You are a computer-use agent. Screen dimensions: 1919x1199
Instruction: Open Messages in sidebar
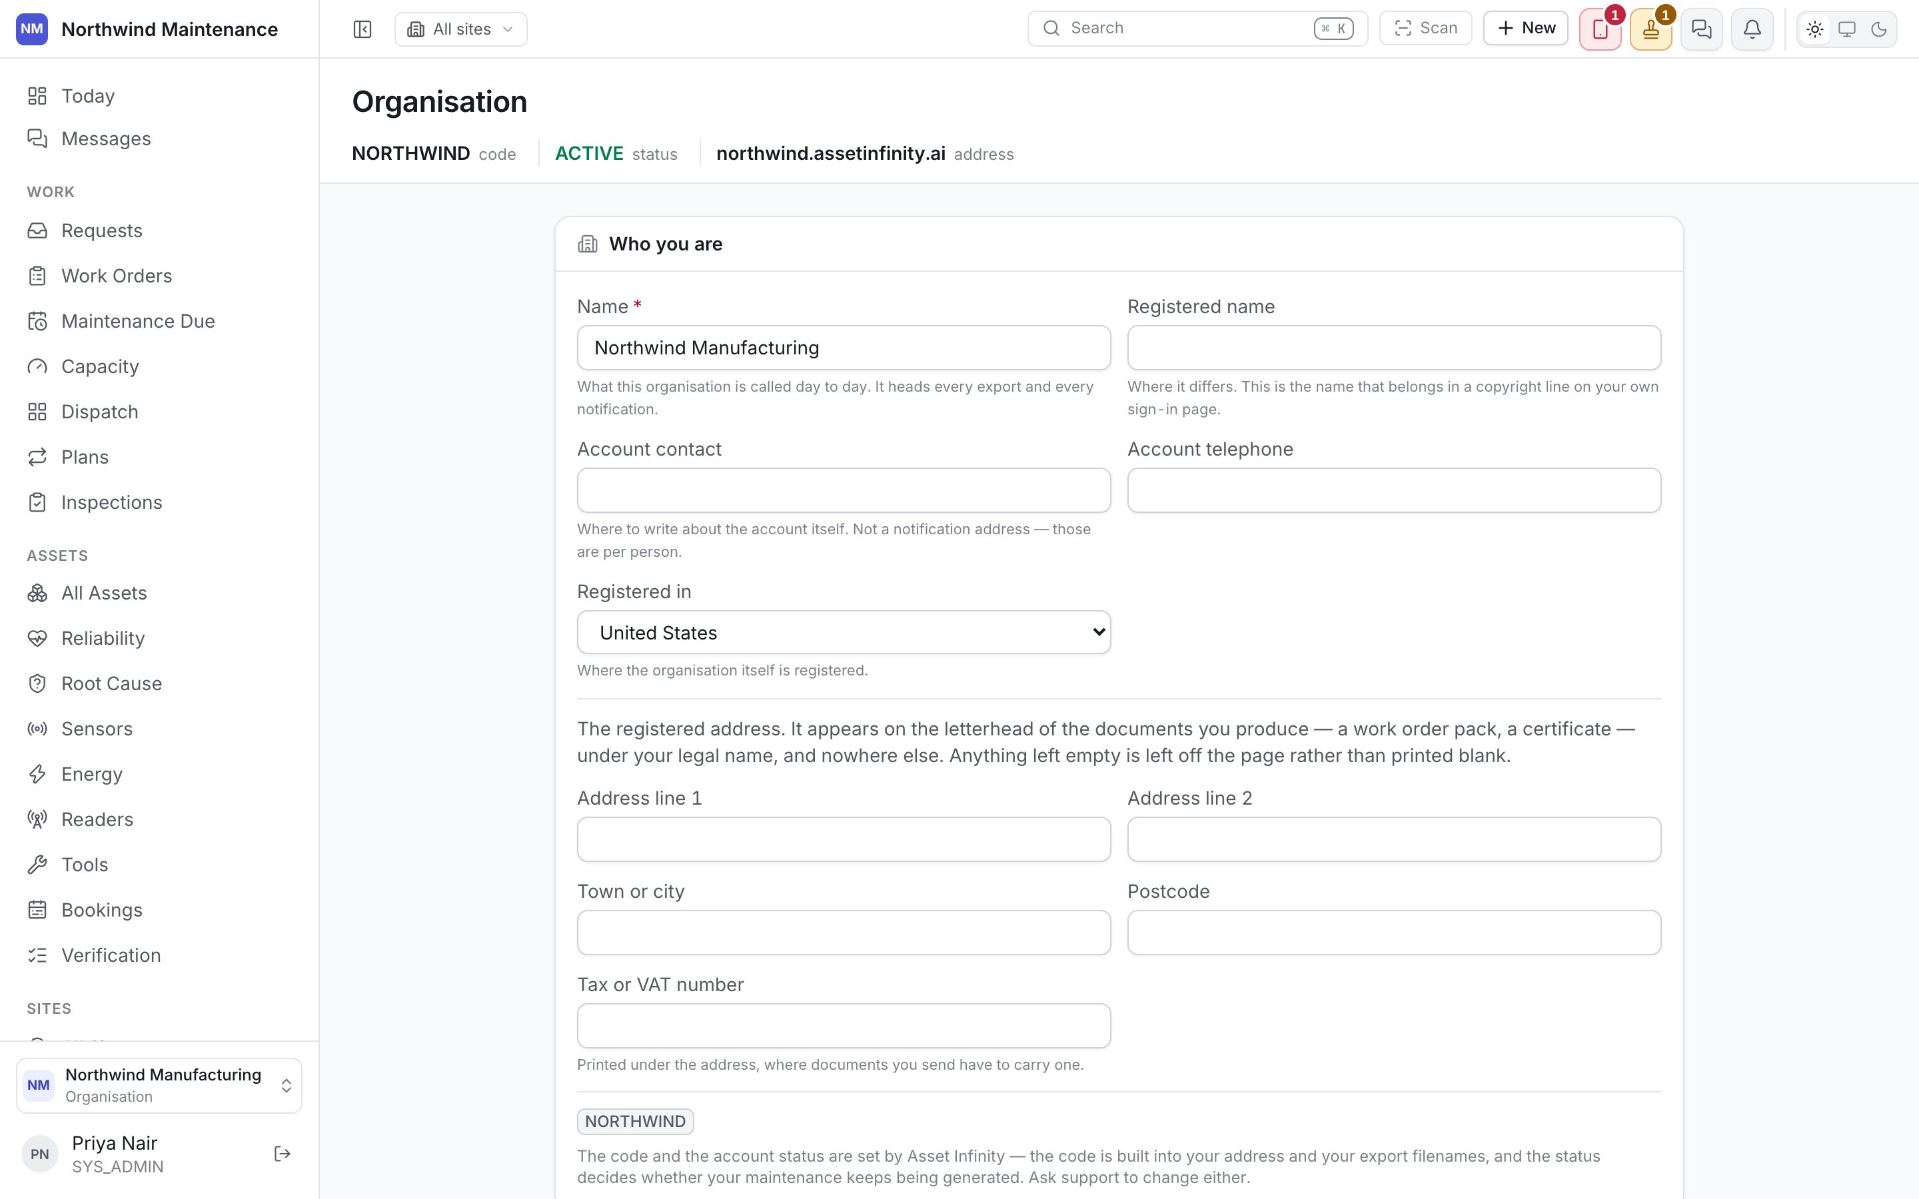tap(159, 139)
